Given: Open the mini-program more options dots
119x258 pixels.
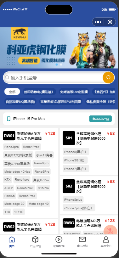Looking at the screenshot, I should point(98,22).
